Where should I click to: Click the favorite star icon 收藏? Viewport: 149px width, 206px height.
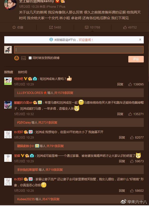(x=14, y=27)
